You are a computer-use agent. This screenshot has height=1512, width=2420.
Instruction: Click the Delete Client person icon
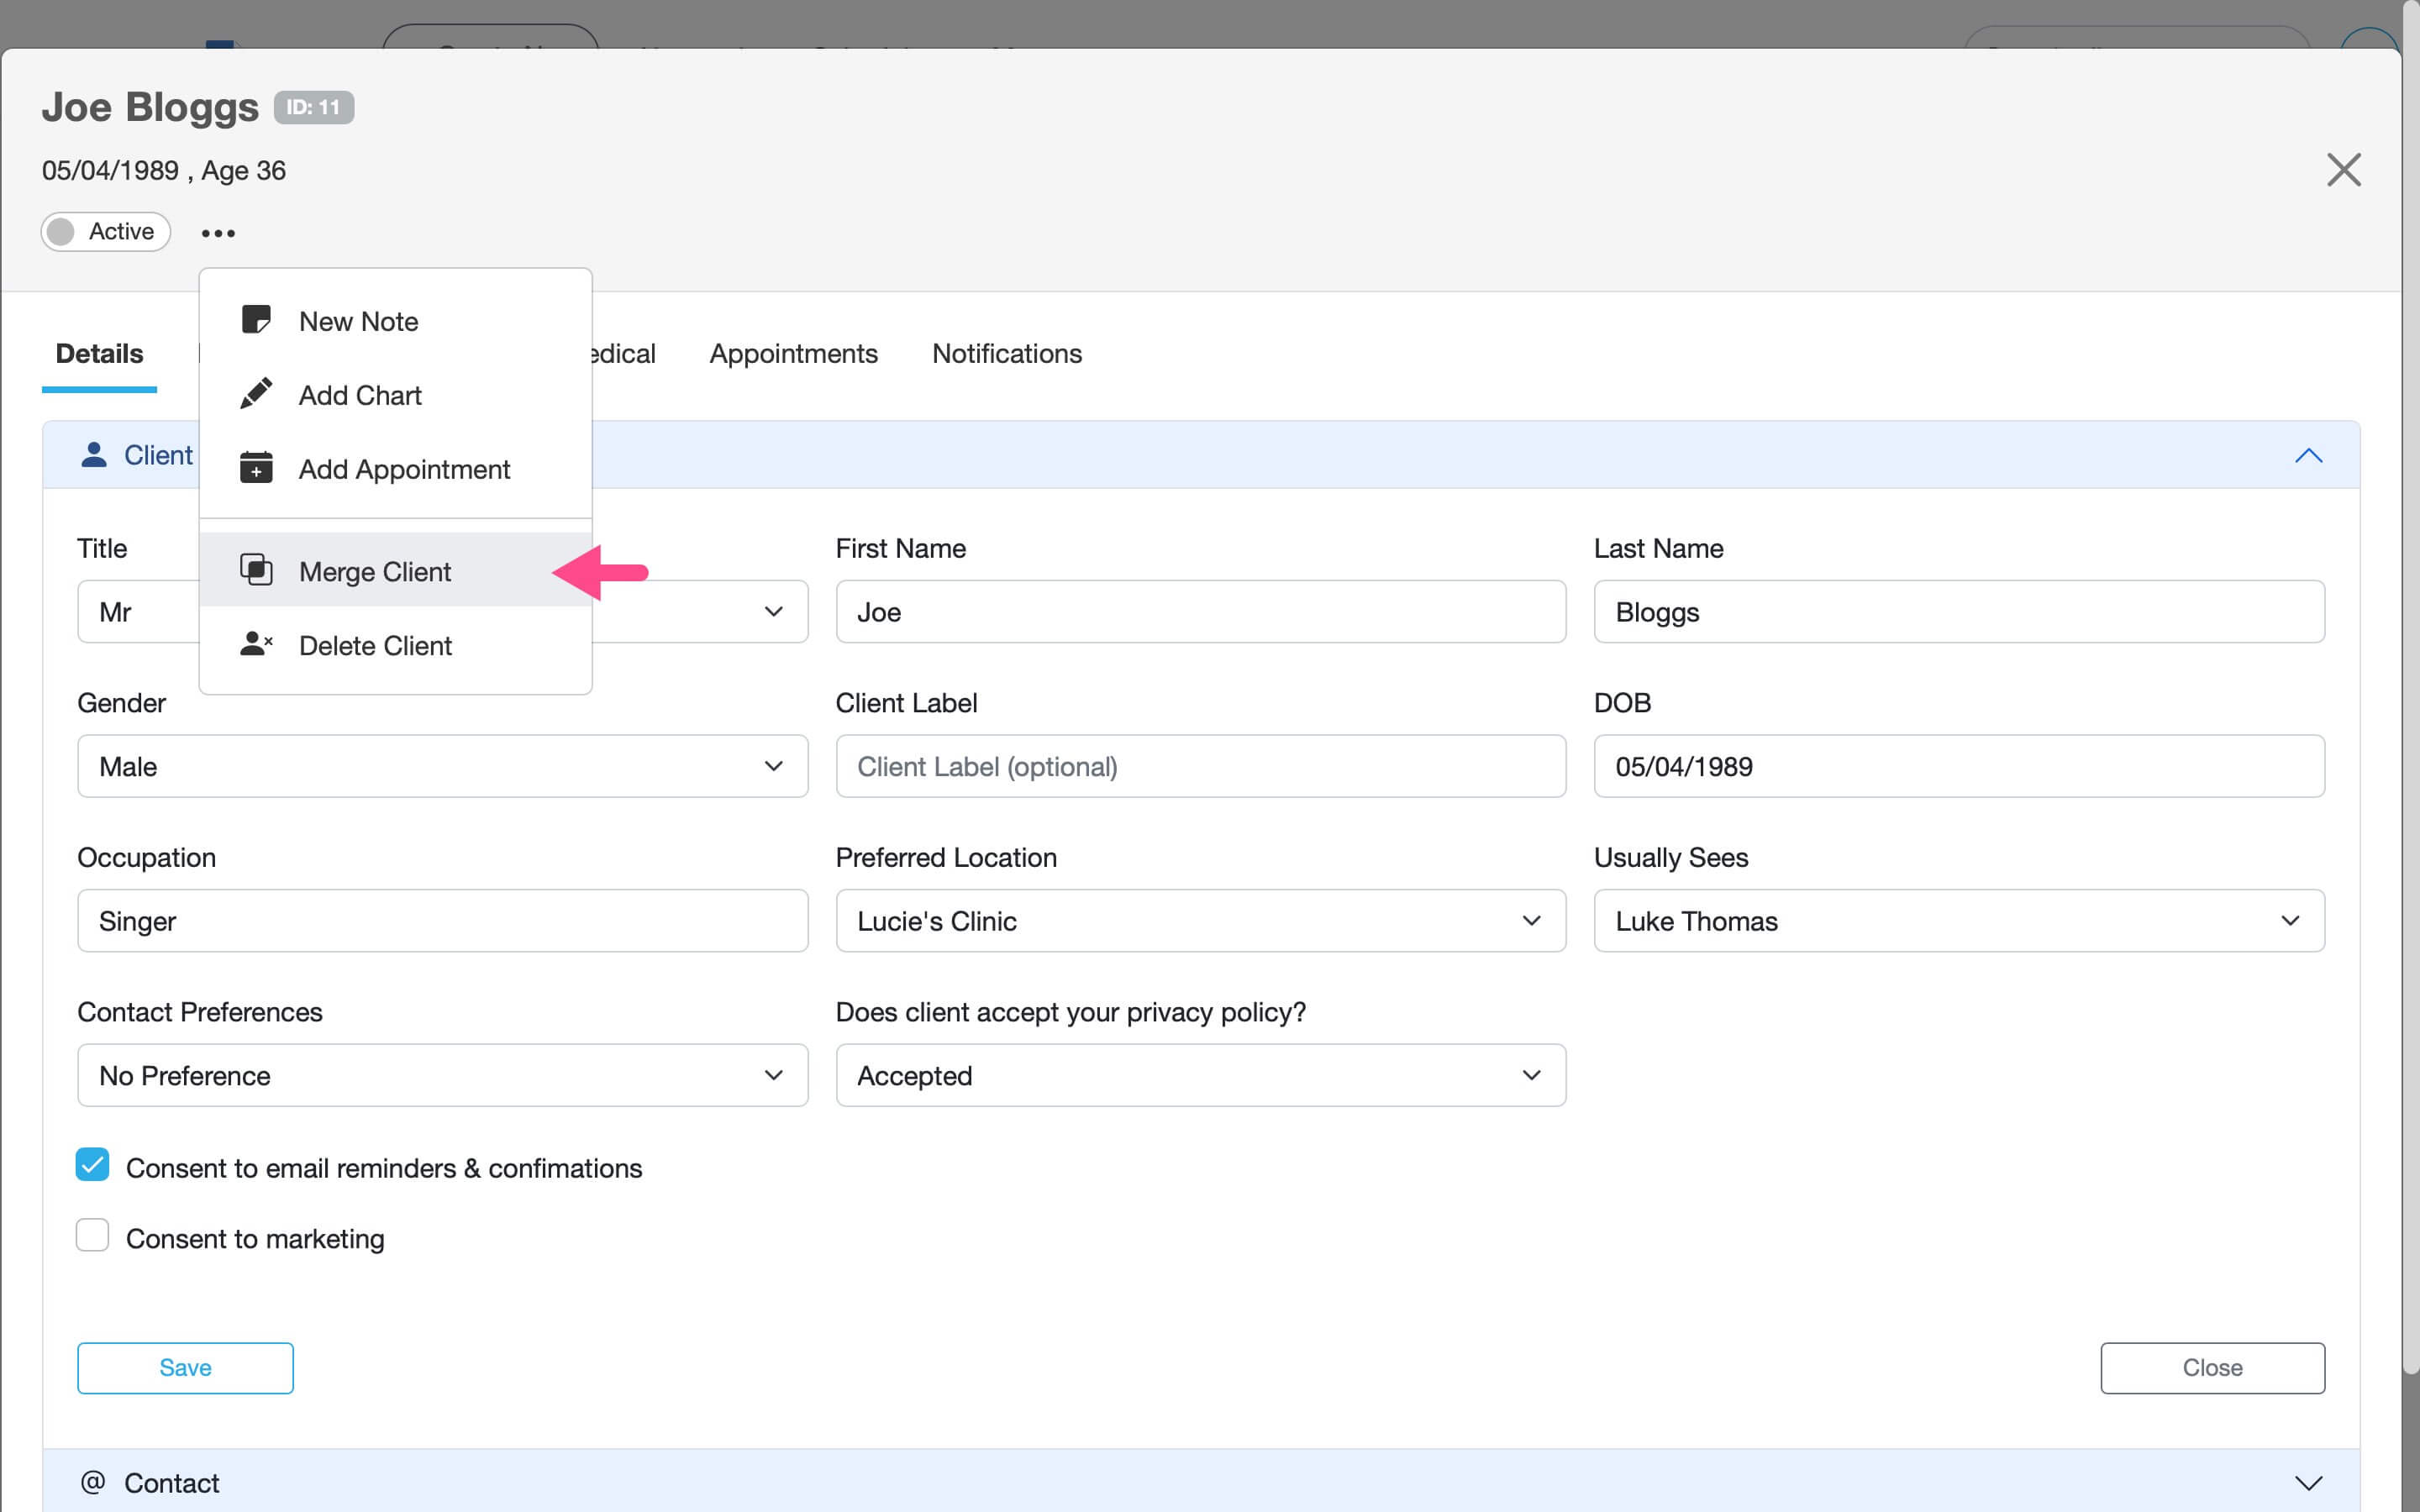[256, 644]
